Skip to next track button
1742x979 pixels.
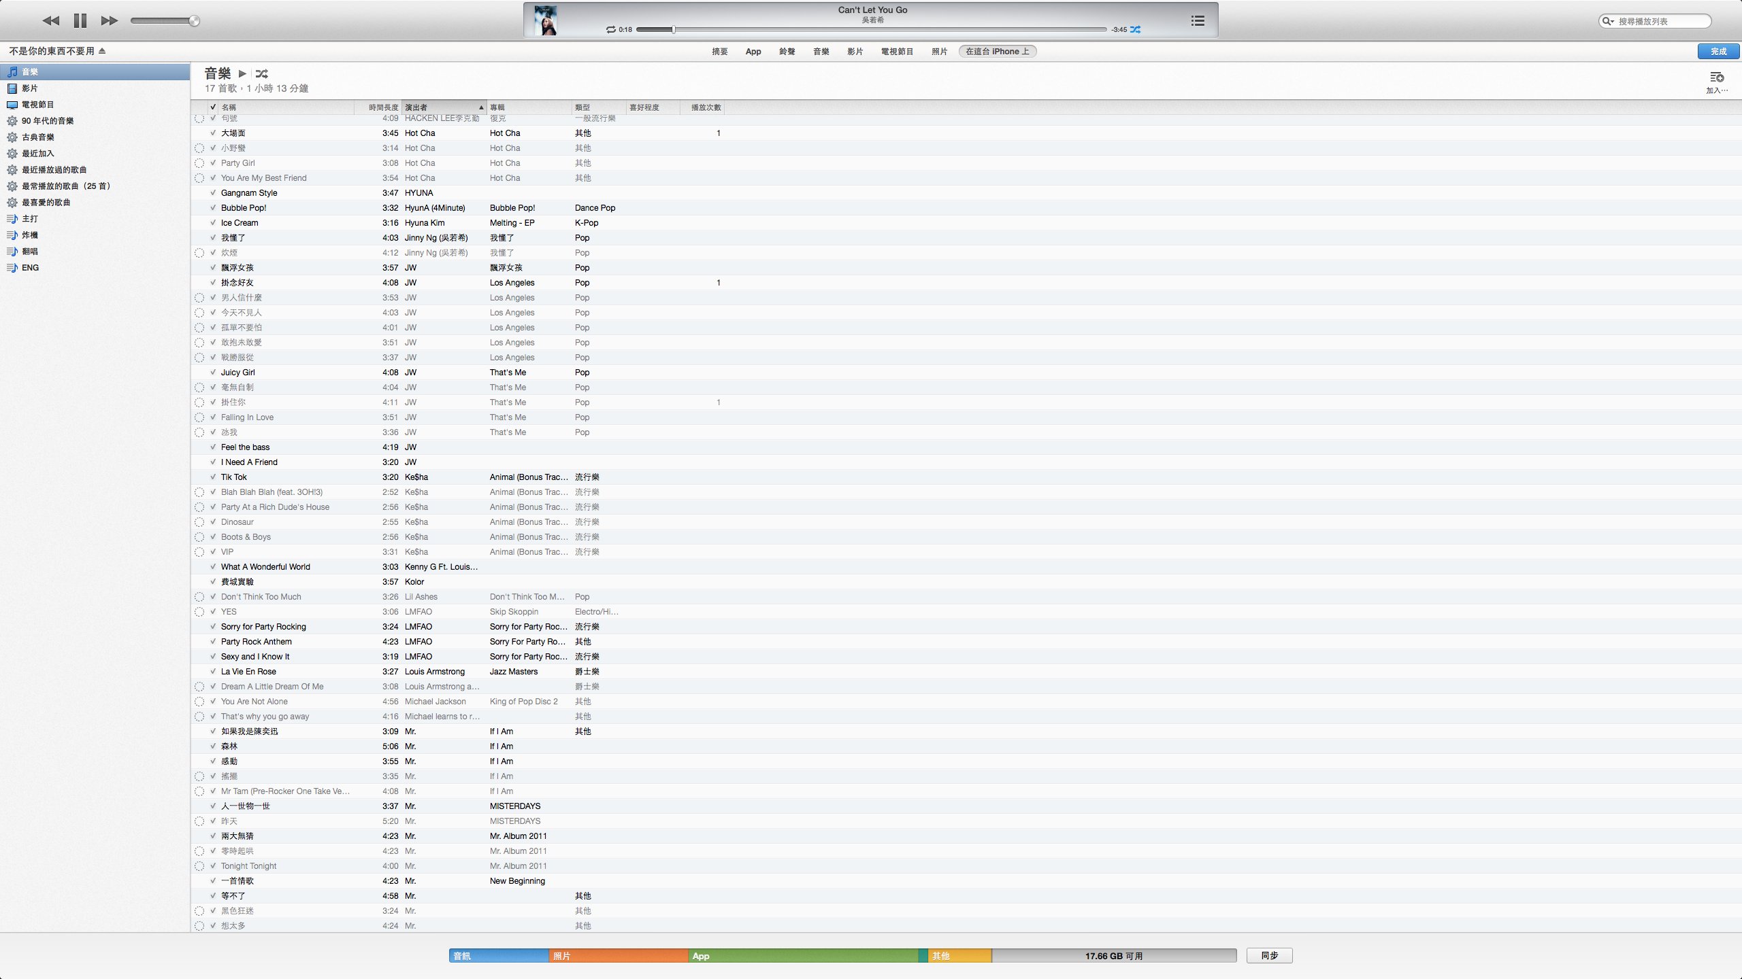click(110, 21)
